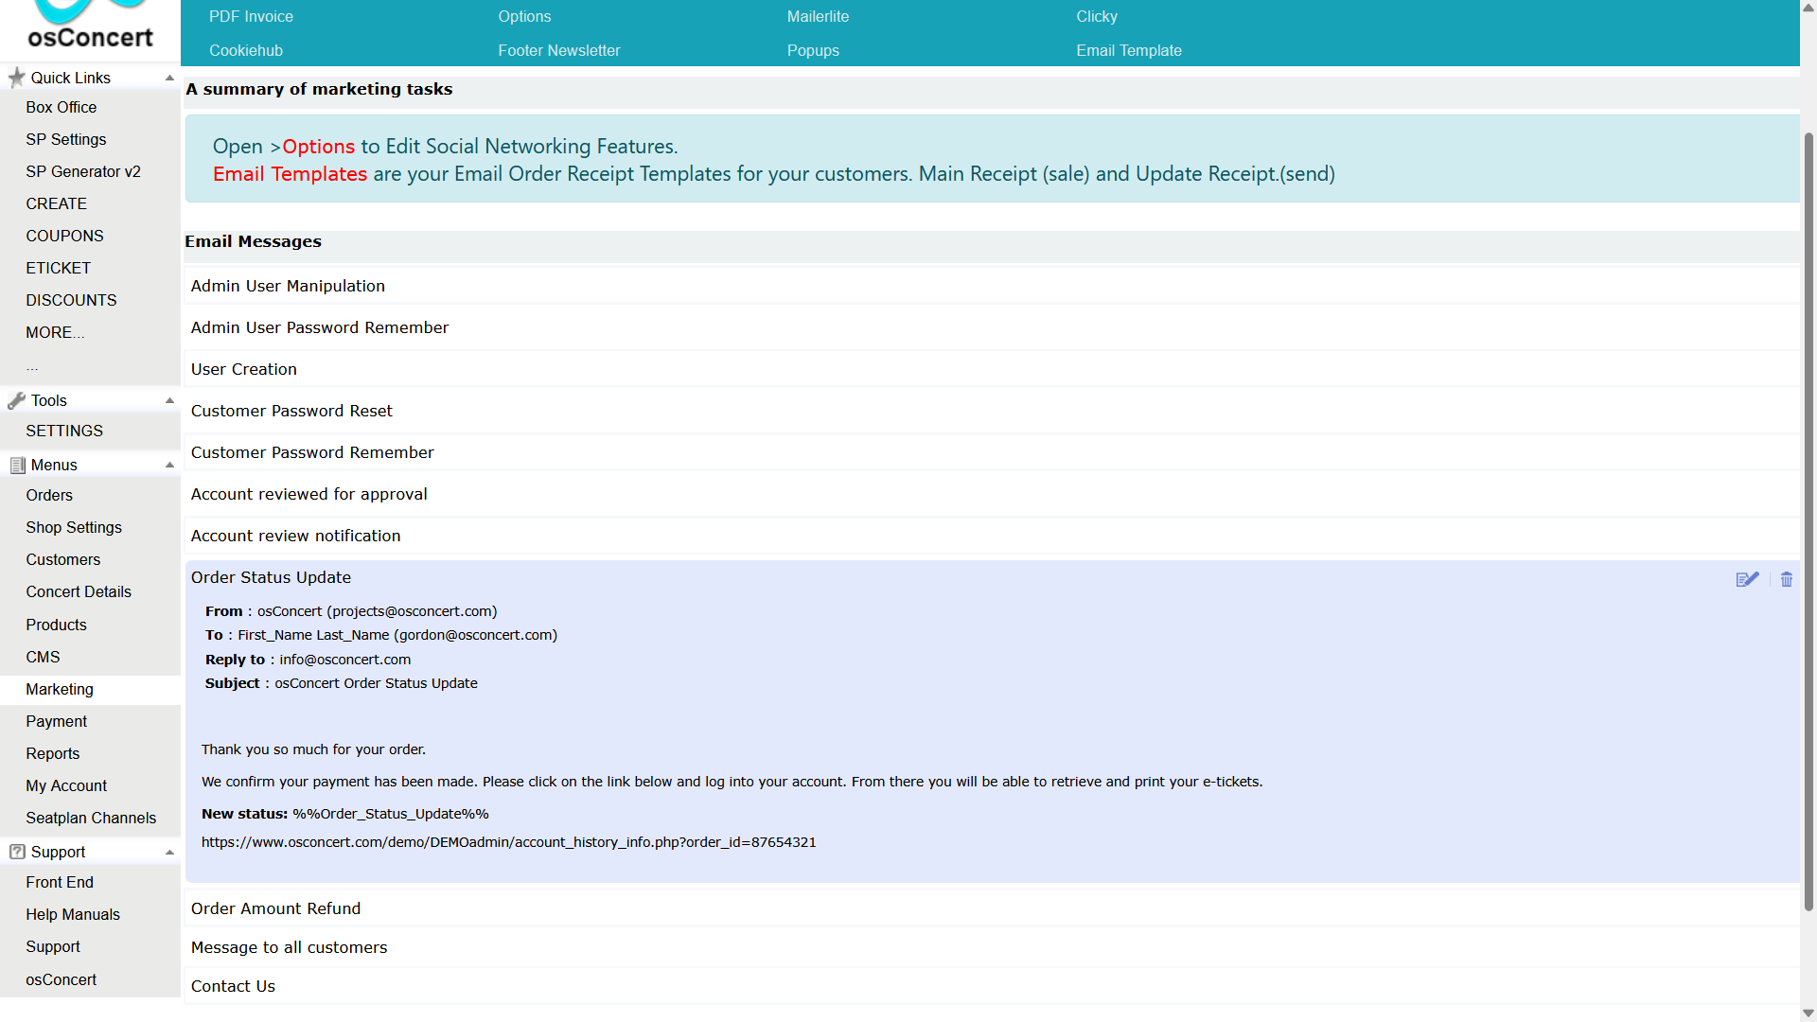Open the Popups menu item

[813, 50]
